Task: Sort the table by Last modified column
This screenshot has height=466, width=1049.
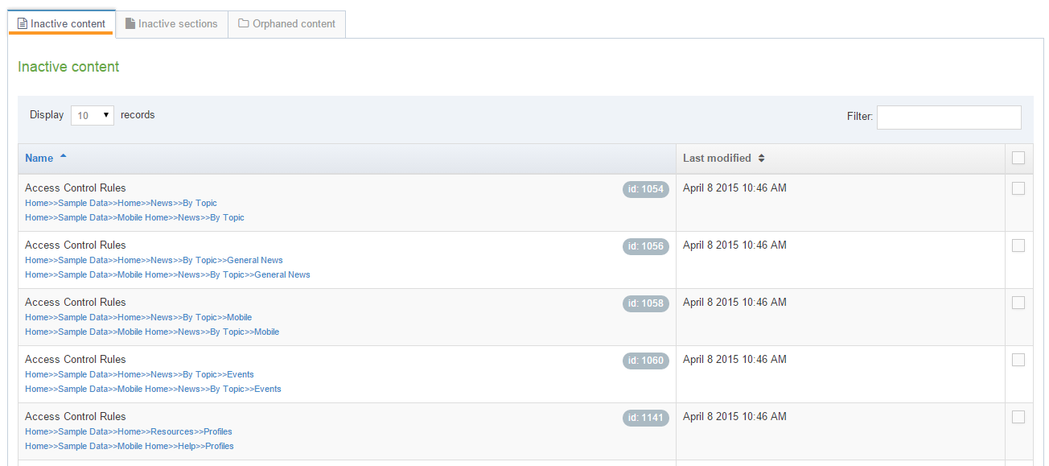Action: pos(717,159)
